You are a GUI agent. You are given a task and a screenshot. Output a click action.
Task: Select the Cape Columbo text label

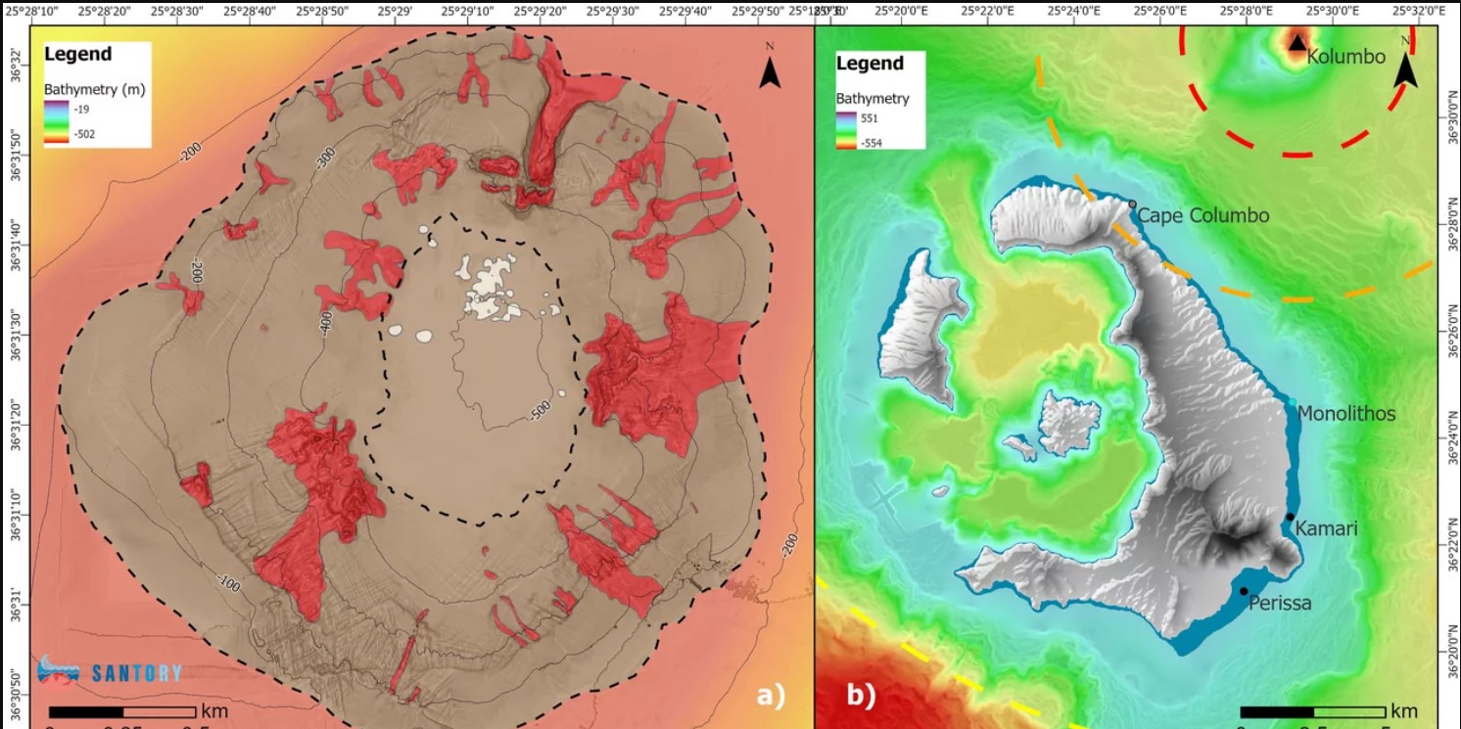1203,216
